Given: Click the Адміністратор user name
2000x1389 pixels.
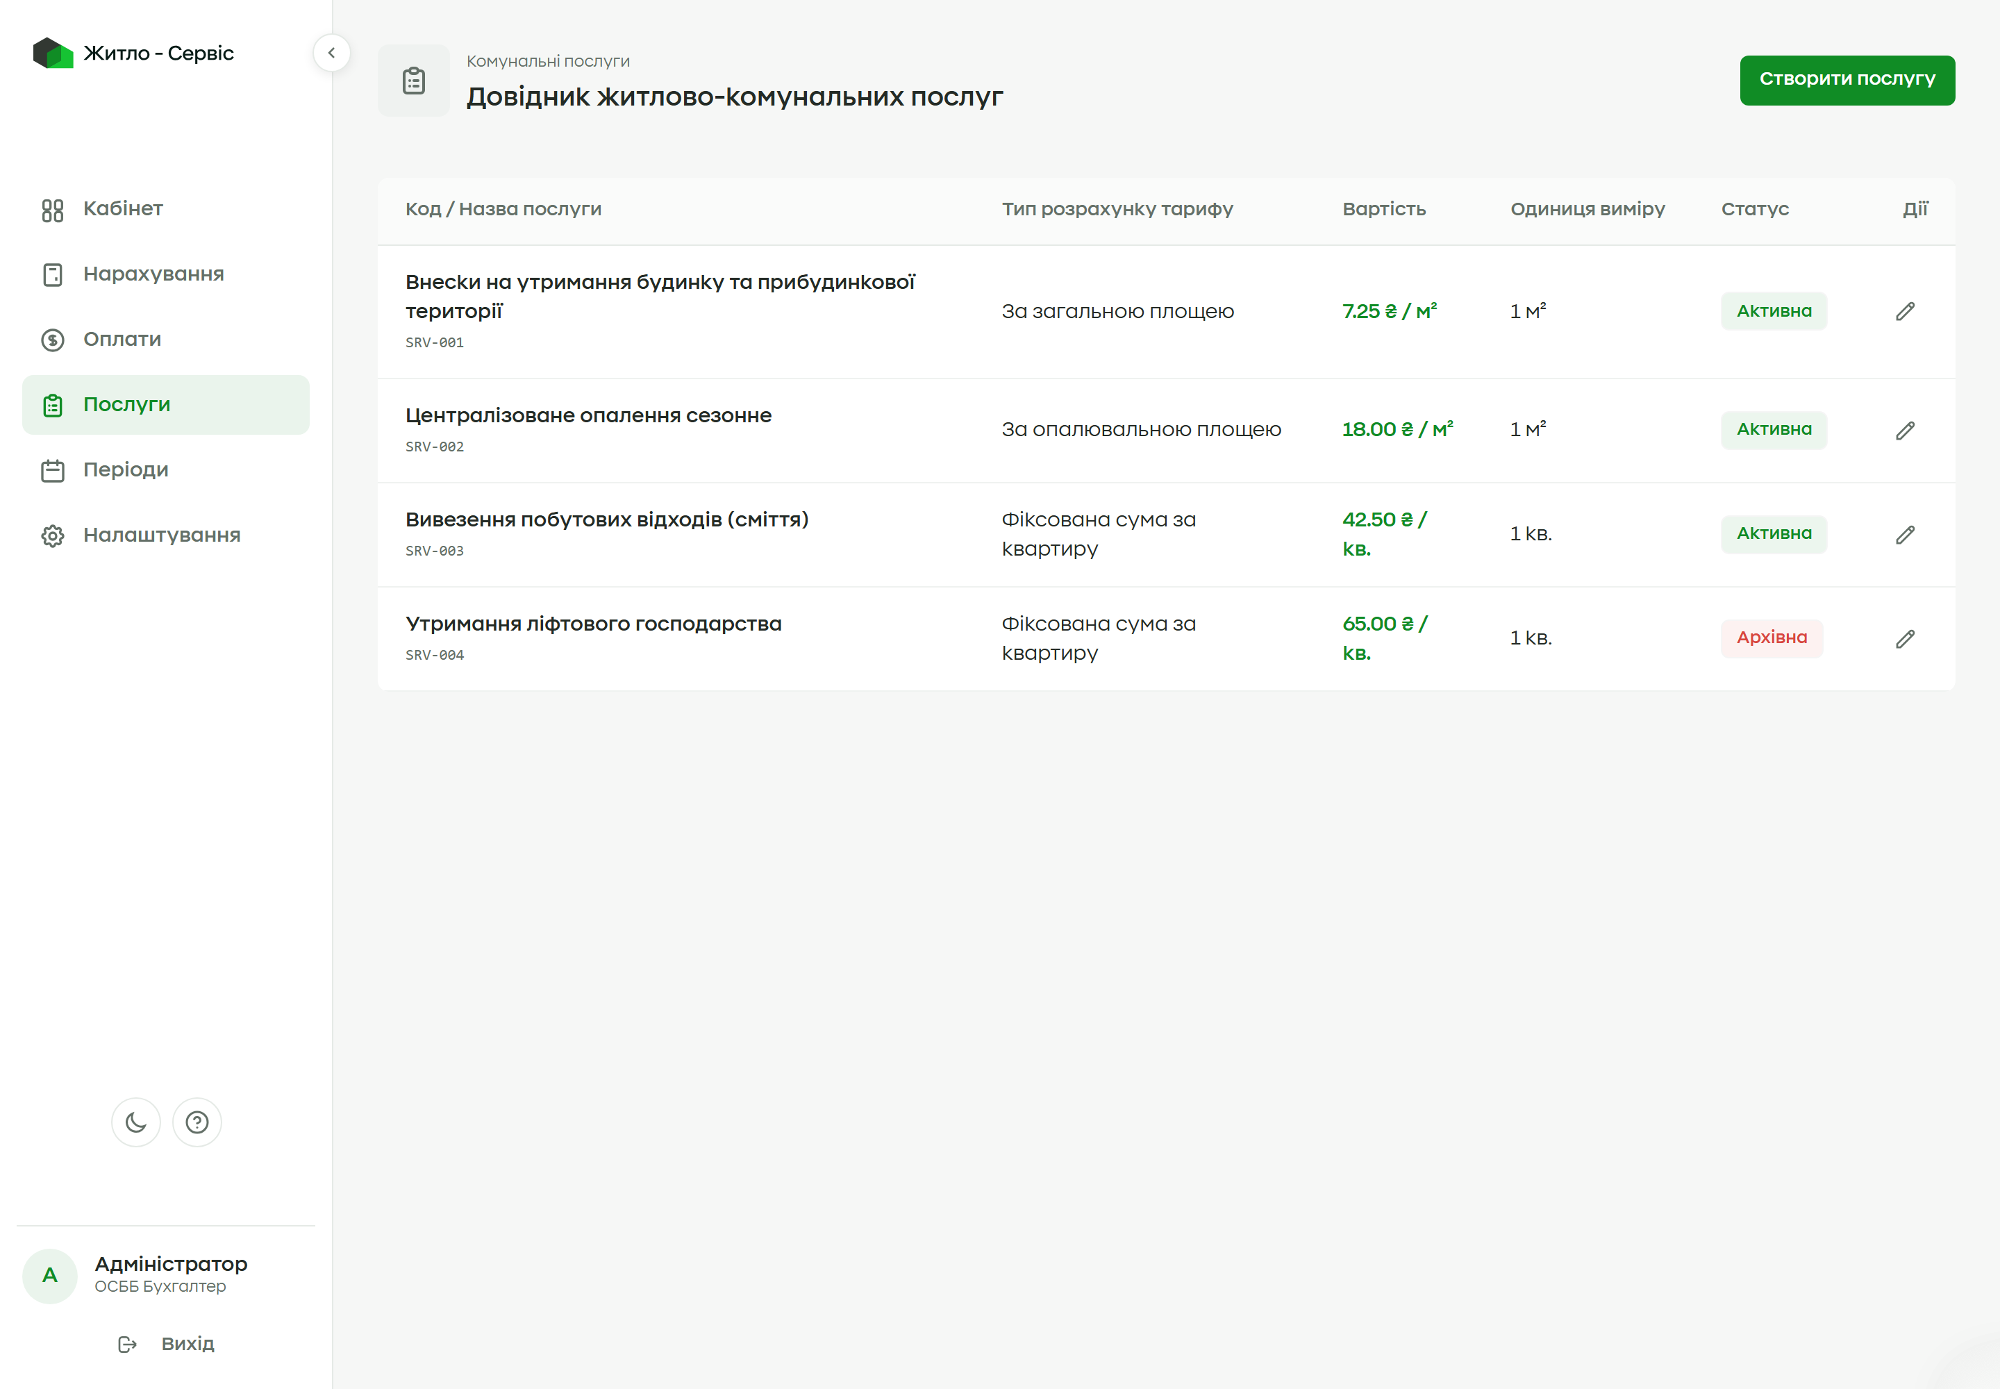Looking at the screenshot, I should [171, 1264].
